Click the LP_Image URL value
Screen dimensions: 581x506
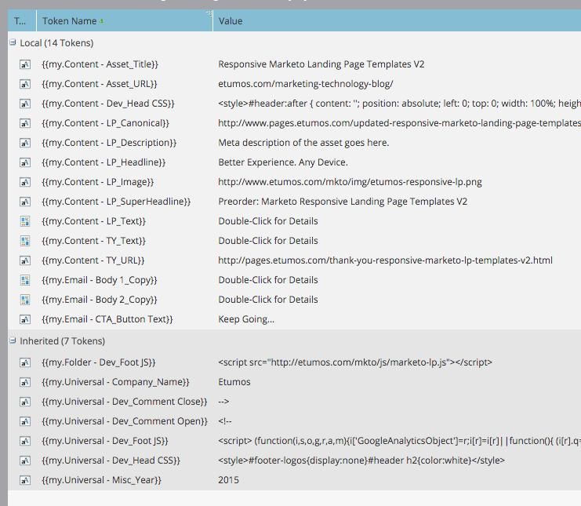tap(350, 182)
